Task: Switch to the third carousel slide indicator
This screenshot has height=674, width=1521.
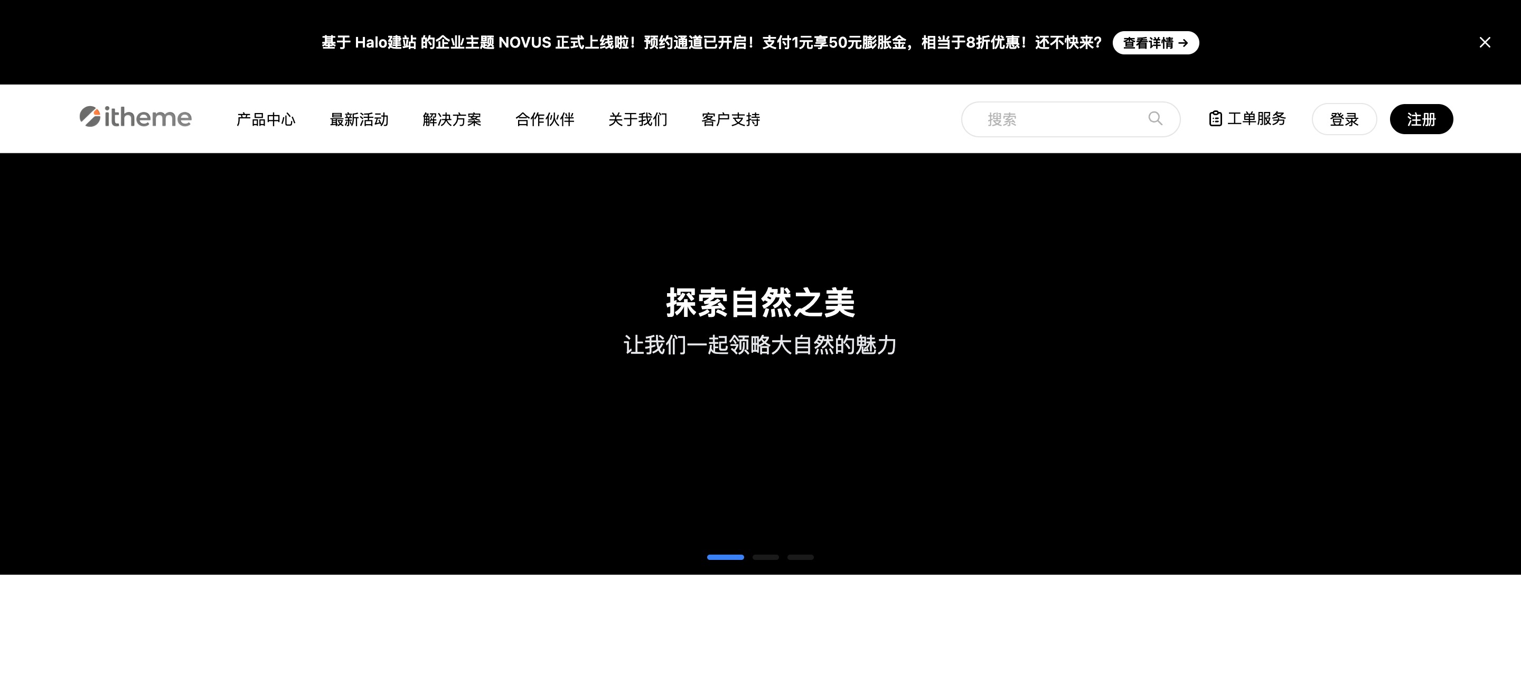Action: click(800, 557)
